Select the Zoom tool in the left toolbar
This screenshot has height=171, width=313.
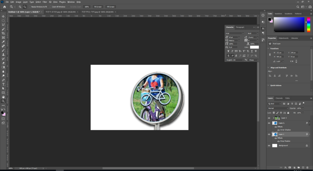click(x=3, y=101)
